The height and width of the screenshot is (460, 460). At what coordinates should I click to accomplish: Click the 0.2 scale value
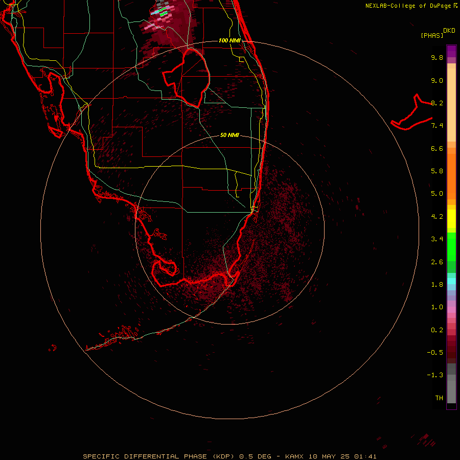[437, 330]
